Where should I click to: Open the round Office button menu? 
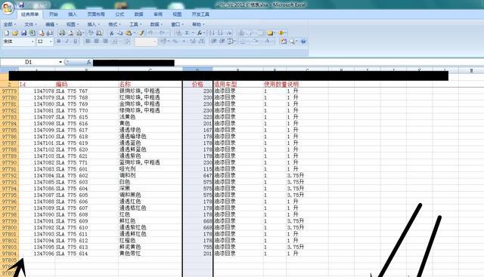pyautogui.click(x=7, y=8)
